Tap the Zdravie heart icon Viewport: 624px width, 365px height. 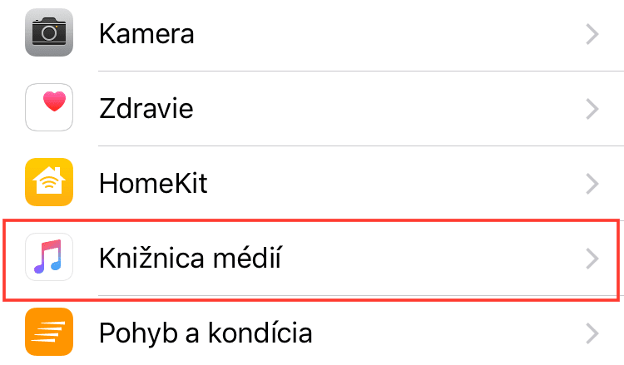tap(49, 107)
